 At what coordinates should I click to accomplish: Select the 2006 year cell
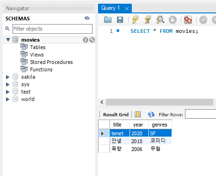point(139,149)
